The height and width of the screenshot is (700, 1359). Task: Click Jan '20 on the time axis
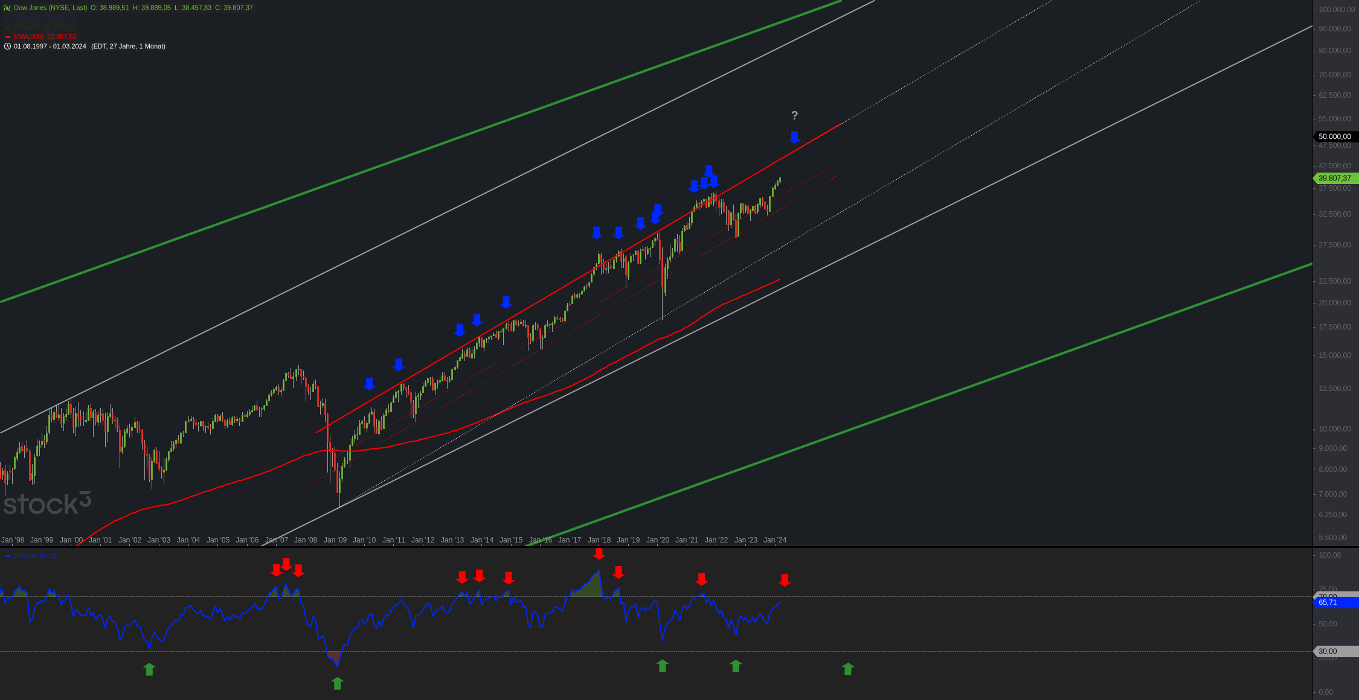(x=658, y=540)
